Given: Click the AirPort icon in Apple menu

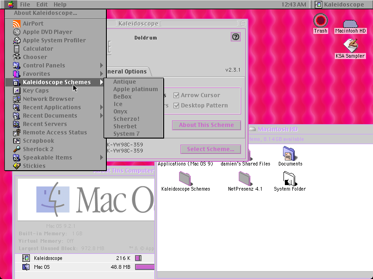Looking at the screenshot, I should 17,24.
